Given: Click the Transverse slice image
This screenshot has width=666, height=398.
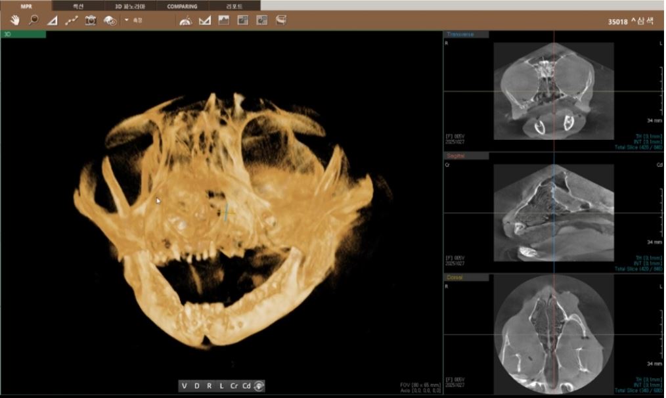Looking at the screenshot, I should [553, 91].
